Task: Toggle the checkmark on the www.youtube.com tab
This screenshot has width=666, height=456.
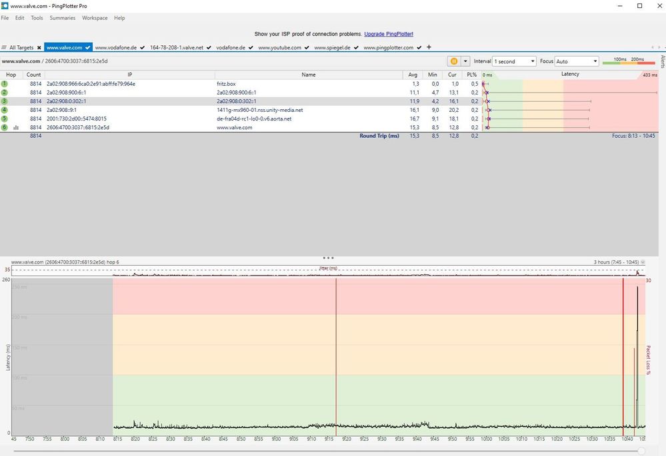Action: [307, 48]
